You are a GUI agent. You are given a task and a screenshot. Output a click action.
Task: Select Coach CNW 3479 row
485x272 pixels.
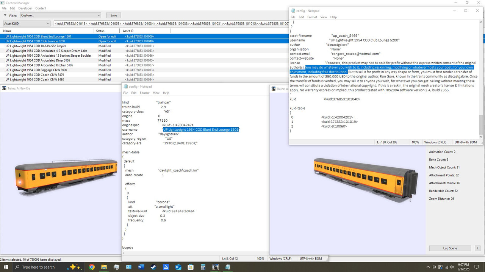(144, 75)
